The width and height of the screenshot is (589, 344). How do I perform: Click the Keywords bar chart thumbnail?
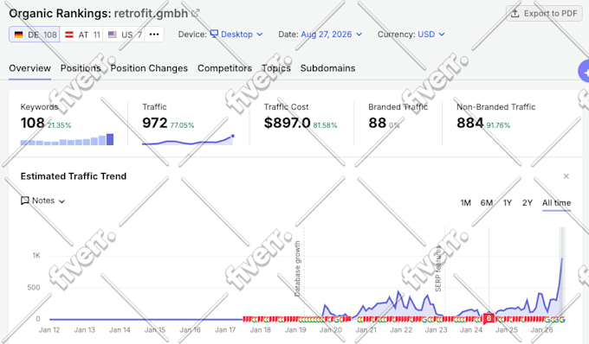tap(67, 139)
